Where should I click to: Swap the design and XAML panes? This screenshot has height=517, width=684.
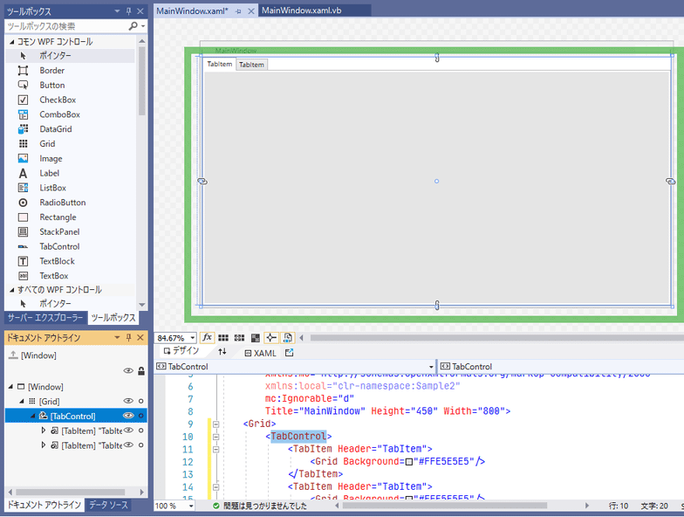[x=222, y=352]
